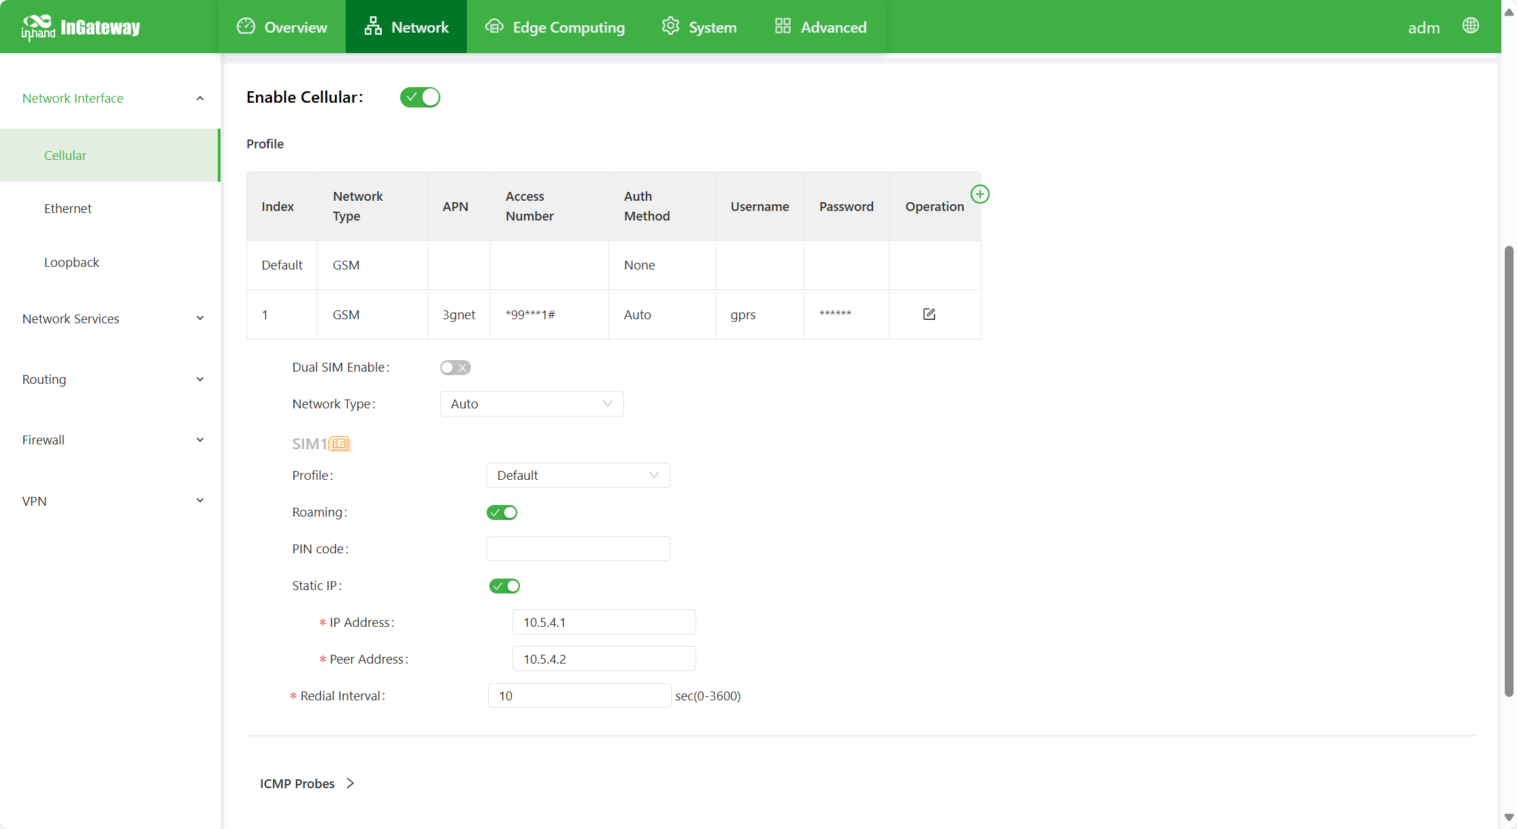The height and width of the screenshot is (829, 1517).
Task: Click the SIM1 card icon
Action: point(339,444)
